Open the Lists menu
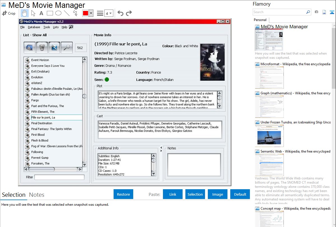This screenshot has width=336, height=227. click(x=56, y=27)
